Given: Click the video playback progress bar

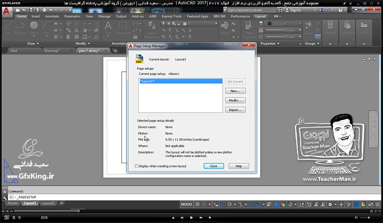Looking at the screenshot, I should (191, 211).
